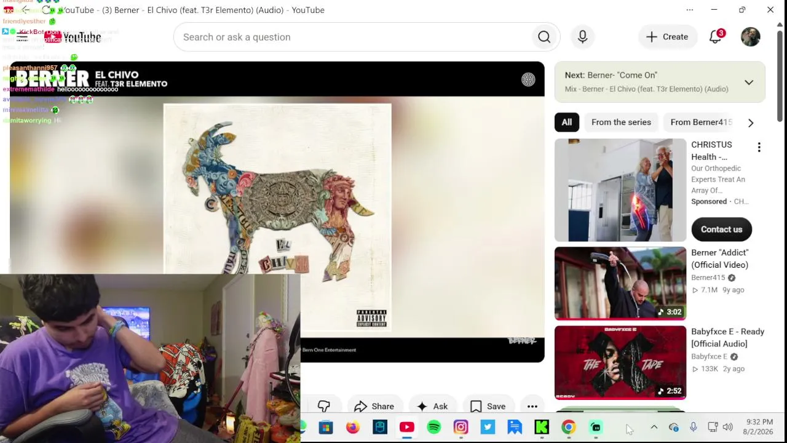
Task: Visit the Babyfxce E channel name
Action: (710, 356)
